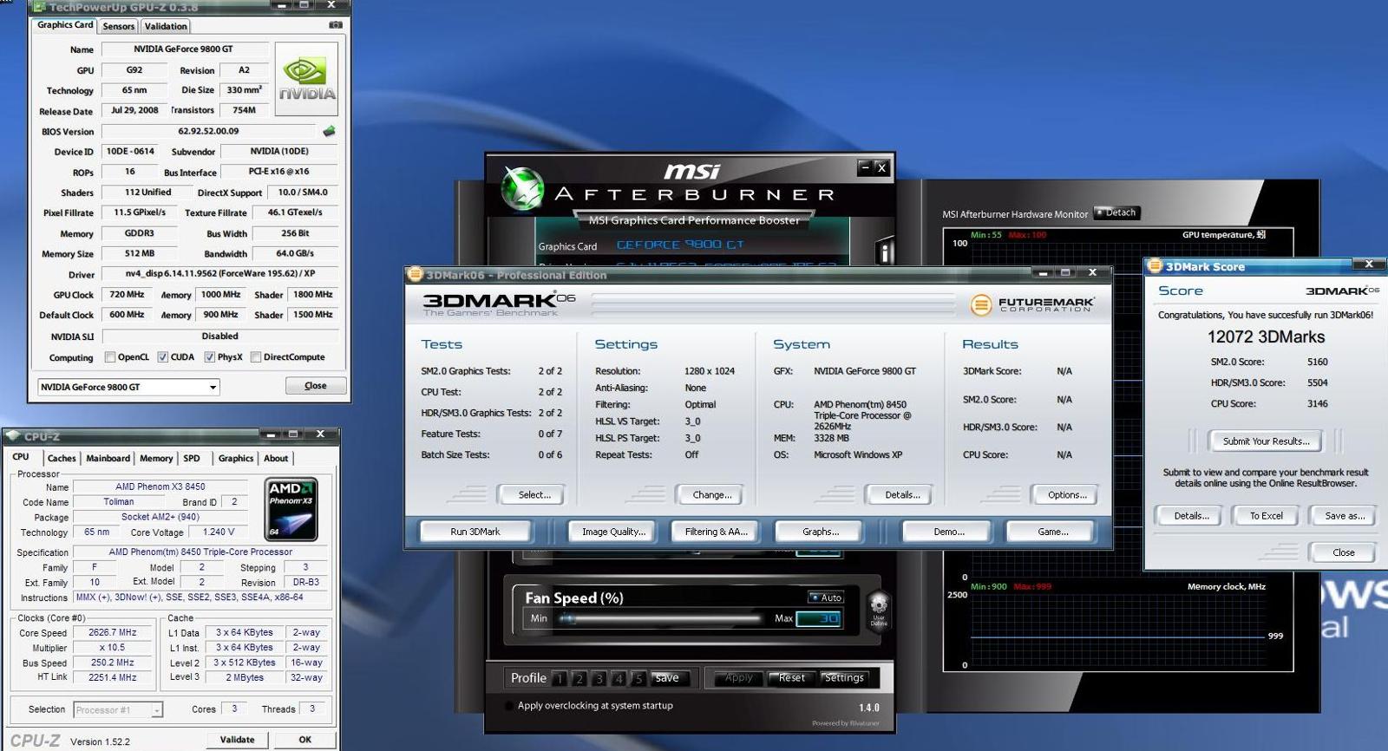Screen dimensions: 1388x751
Task: Open the GPU selection dropdown in GPU-Z
Action: pyautogui.click(x=128, y=387)
